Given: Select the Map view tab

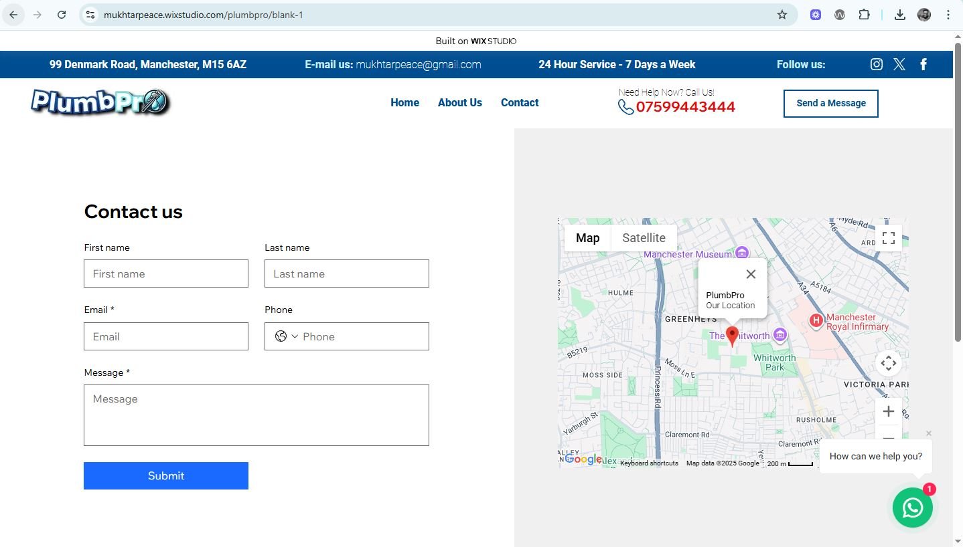Looking at the screenshot, I should coord(587,238).
